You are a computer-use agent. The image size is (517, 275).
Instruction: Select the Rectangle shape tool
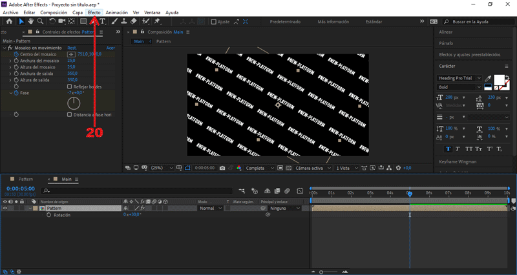point(83,21)
